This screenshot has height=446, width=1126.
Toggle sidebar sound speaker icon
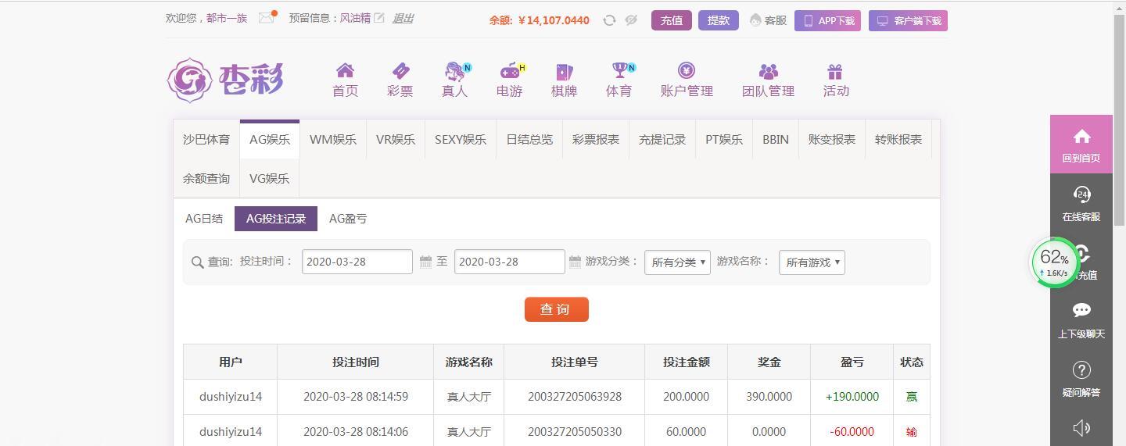coord(1081,427)
